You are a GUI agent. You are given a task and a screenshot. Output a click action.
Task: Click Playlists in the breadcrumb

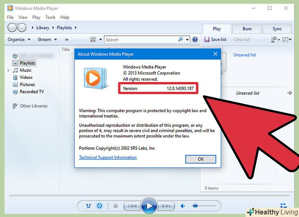click(64, 27)
